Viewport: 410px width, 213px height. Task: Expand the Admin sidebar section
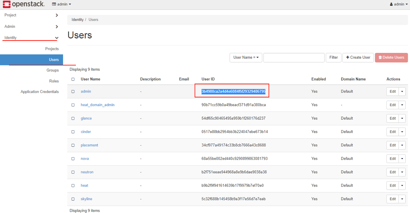coord(31,26)
